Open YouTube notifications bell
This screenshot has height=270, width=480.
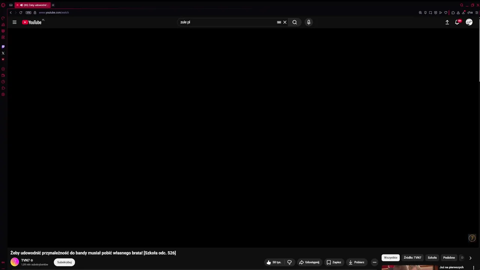[x=457, y=22]
